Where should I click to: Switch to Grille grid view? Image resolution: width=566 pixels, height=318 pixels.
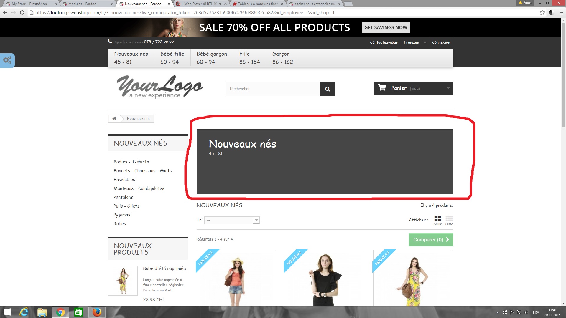[x=437, y=221]
